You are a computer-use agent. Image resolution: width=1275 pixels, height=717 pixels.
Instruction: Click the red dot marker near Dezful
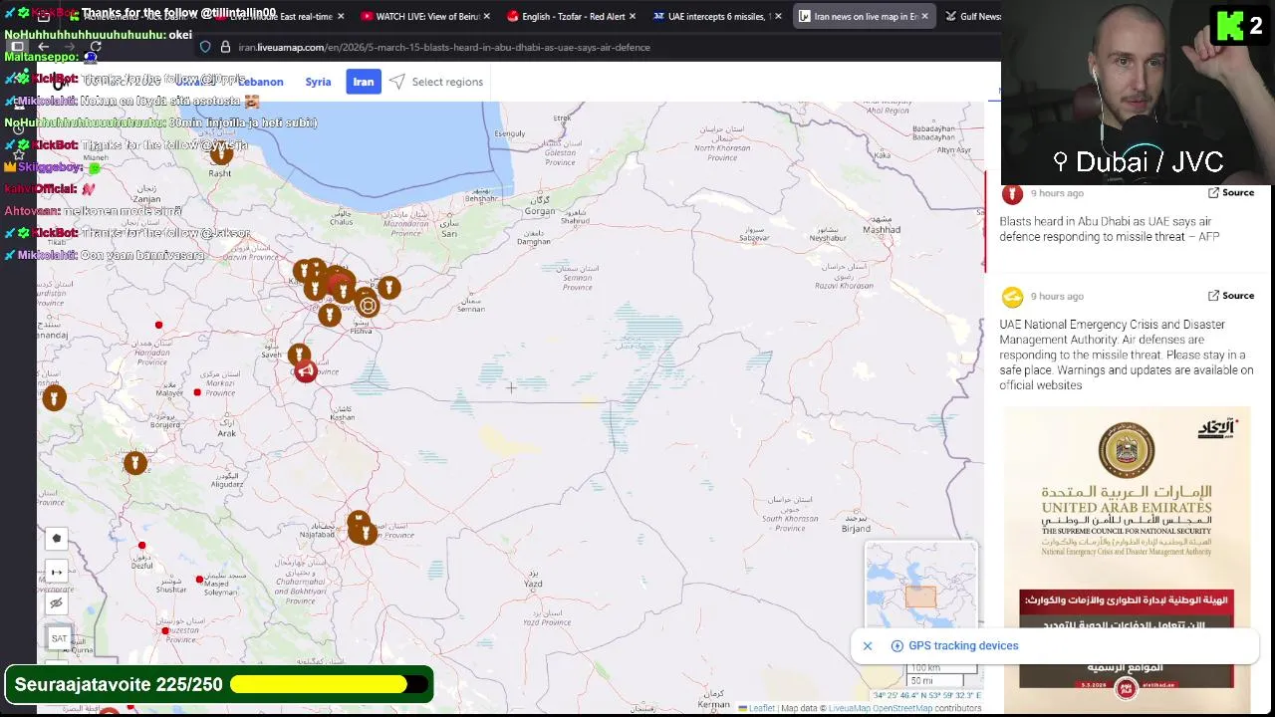tap(141, 546)
